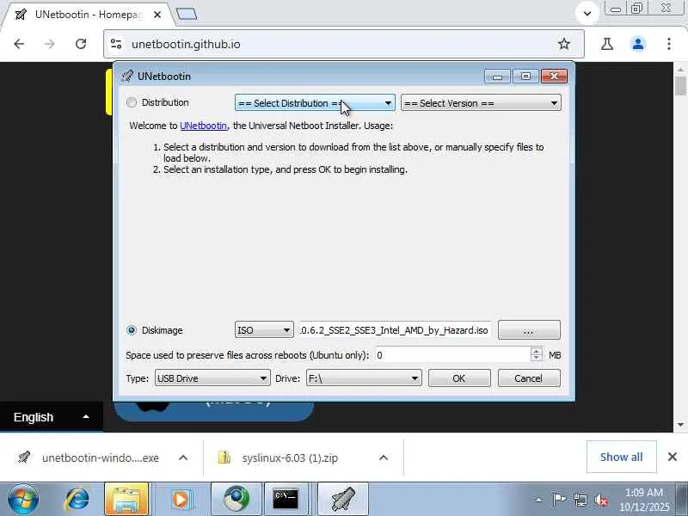Expand the English language selector
688x516 pixels.
pos(52,417)
